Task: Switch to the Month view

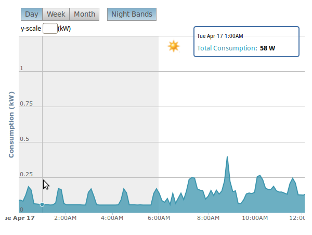Action: click(x=84, y=15)
